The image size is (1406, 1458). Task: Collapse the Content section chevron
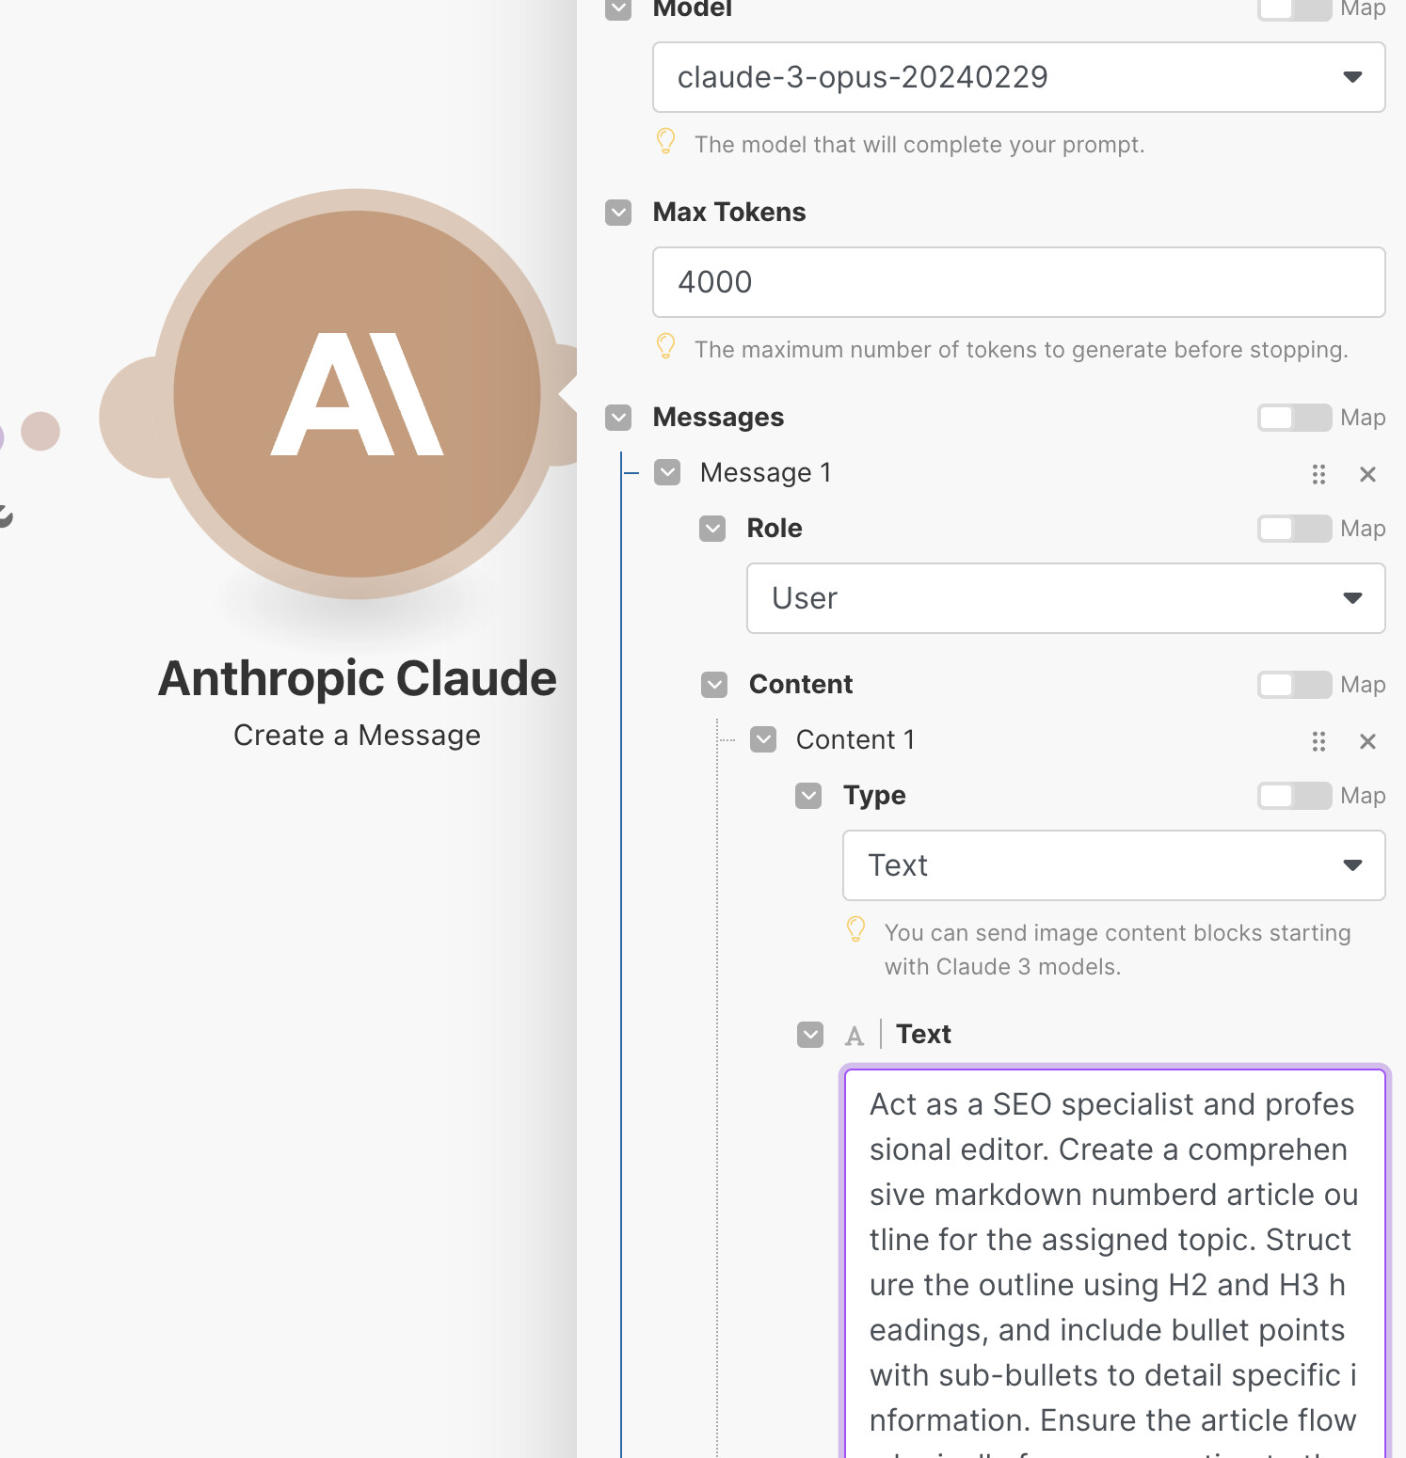714,685
